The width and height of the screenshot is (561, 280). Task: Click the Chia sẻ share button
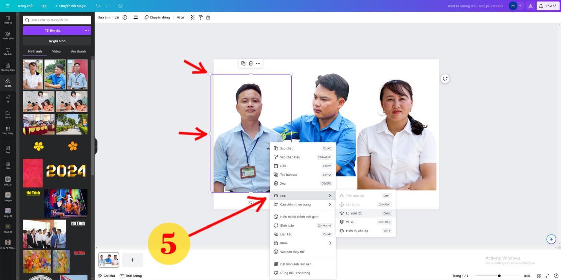pyautogui.click(x=548, y=6)
